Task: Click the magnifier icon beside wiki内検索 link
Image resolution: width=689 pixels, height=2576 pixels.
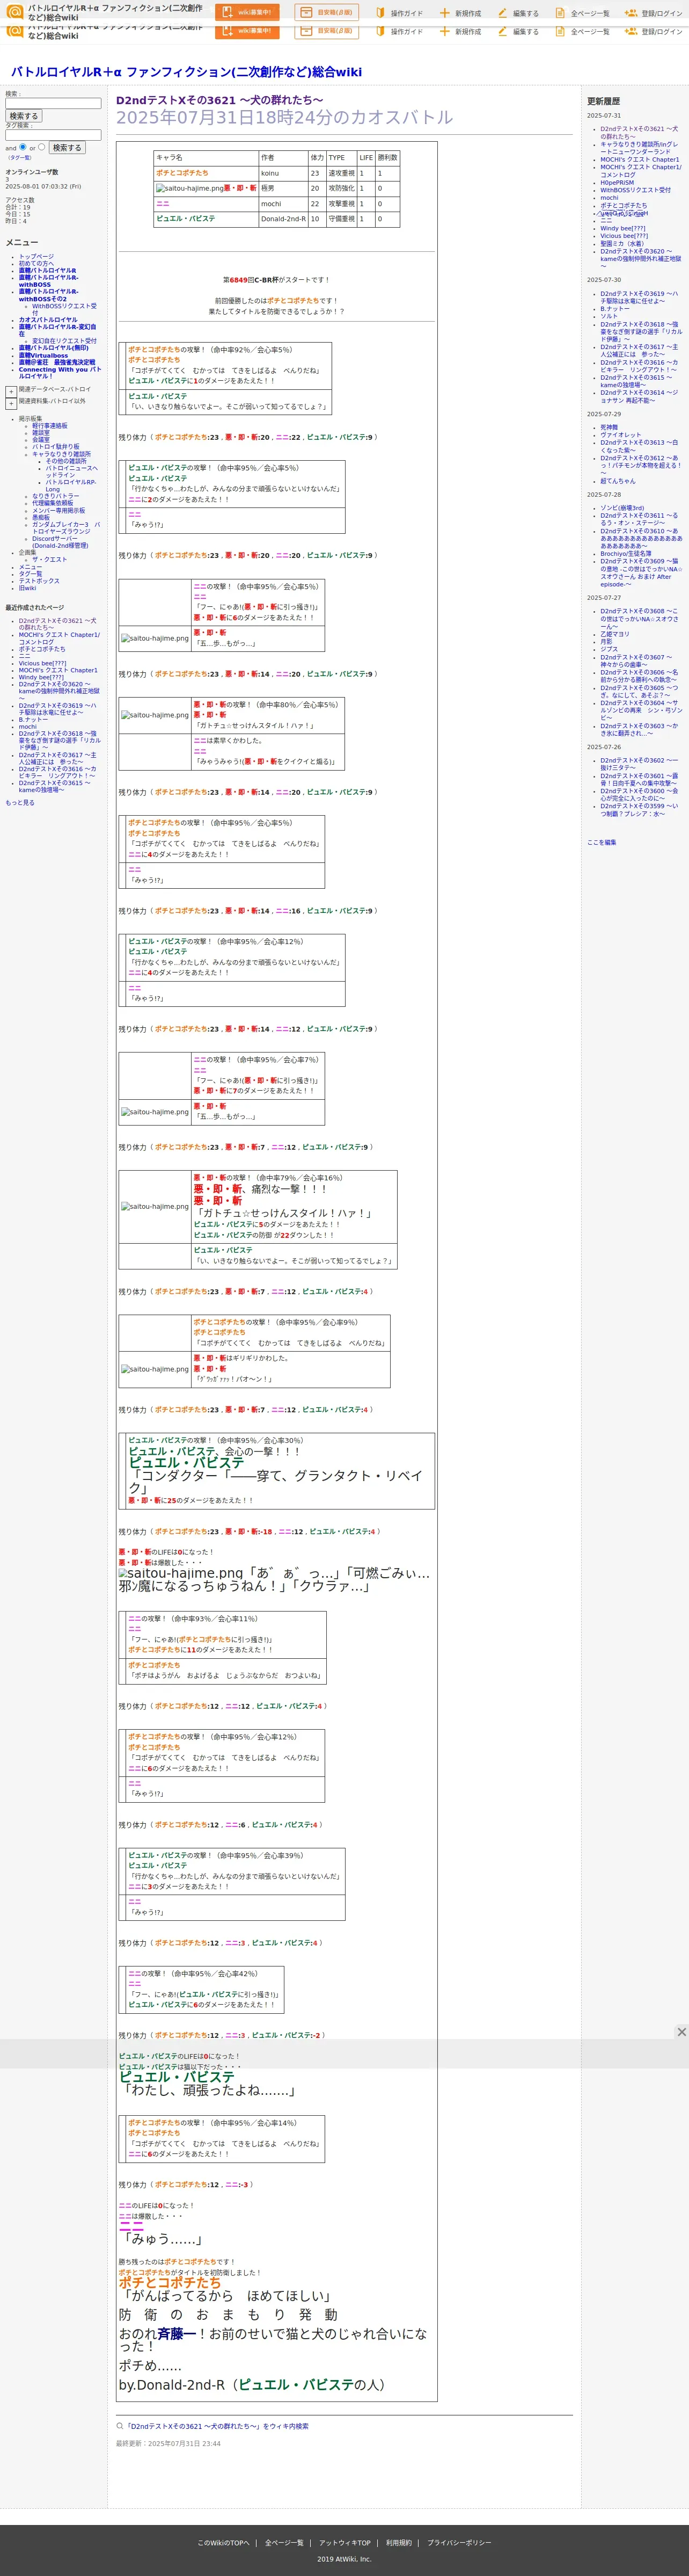Action: tap(120, 2426)
